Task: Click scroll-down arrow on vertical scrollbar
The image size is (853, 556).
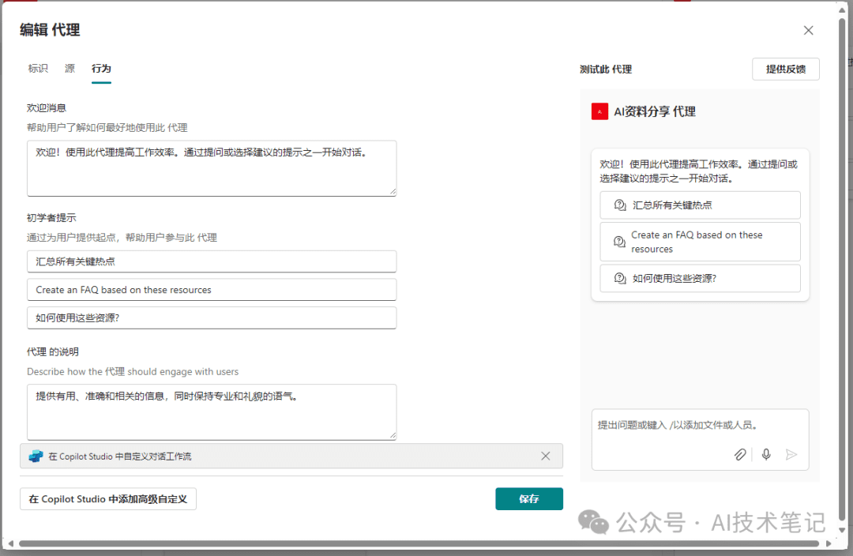Action: [842, 530]
